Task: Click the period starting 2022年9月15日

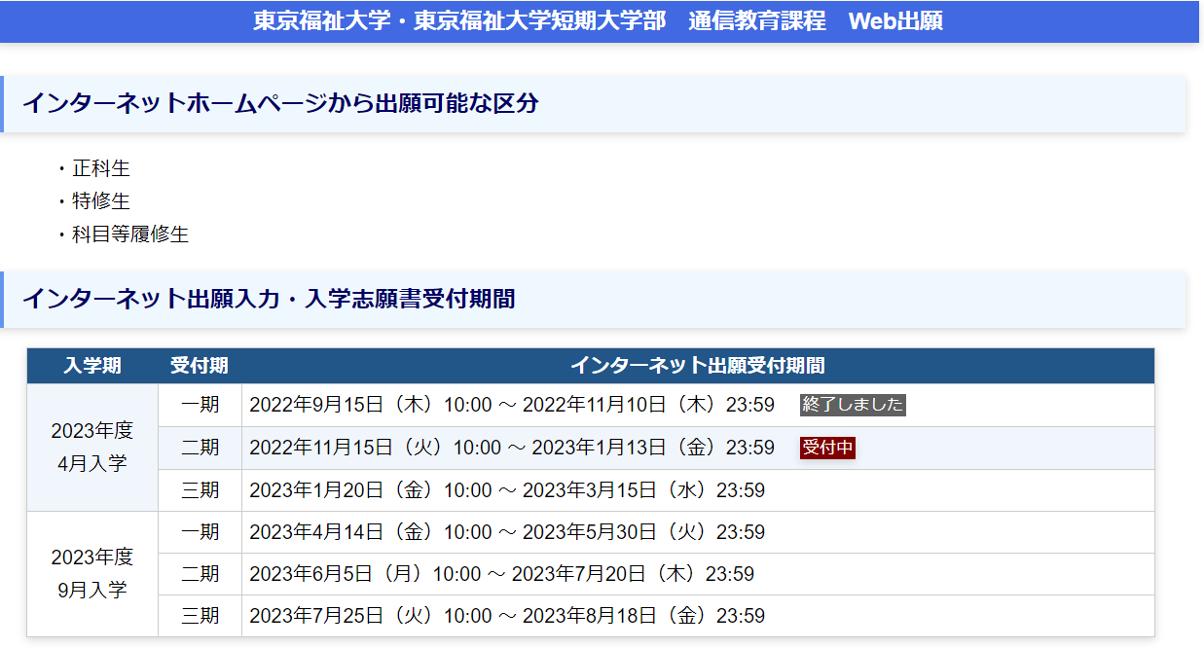Action: 511,405
